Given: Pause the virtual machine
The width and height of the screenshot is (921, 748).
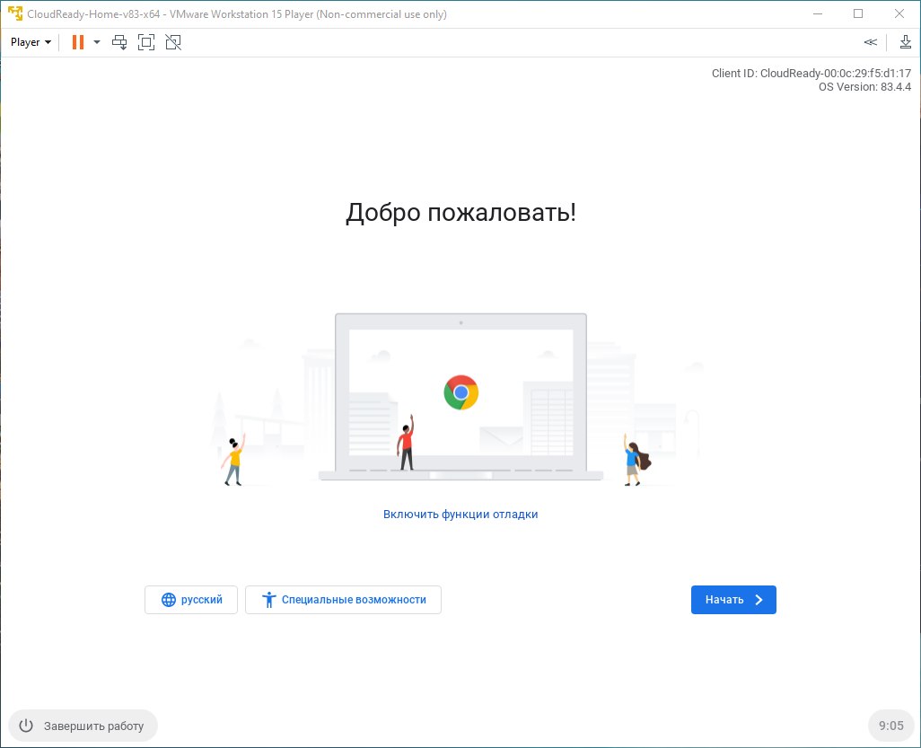Looking at the screenshot, I should point(77,42).
